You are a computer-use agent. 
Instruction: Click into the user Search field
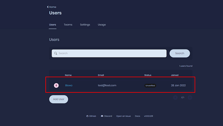click(109, 53)
